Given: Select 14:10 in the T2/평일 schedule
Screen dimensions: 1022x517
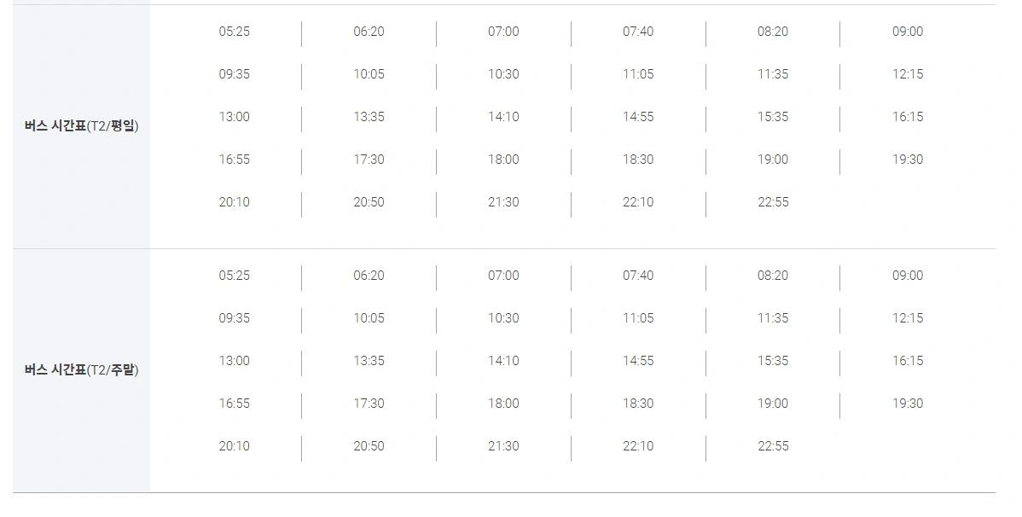Looking at the screenshot, I should (x=503, y=117).
